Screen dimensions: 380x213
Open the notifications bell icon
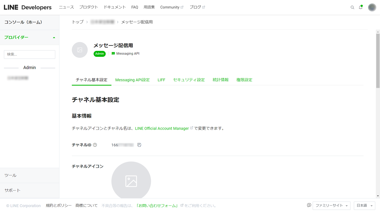coord(361,7)
